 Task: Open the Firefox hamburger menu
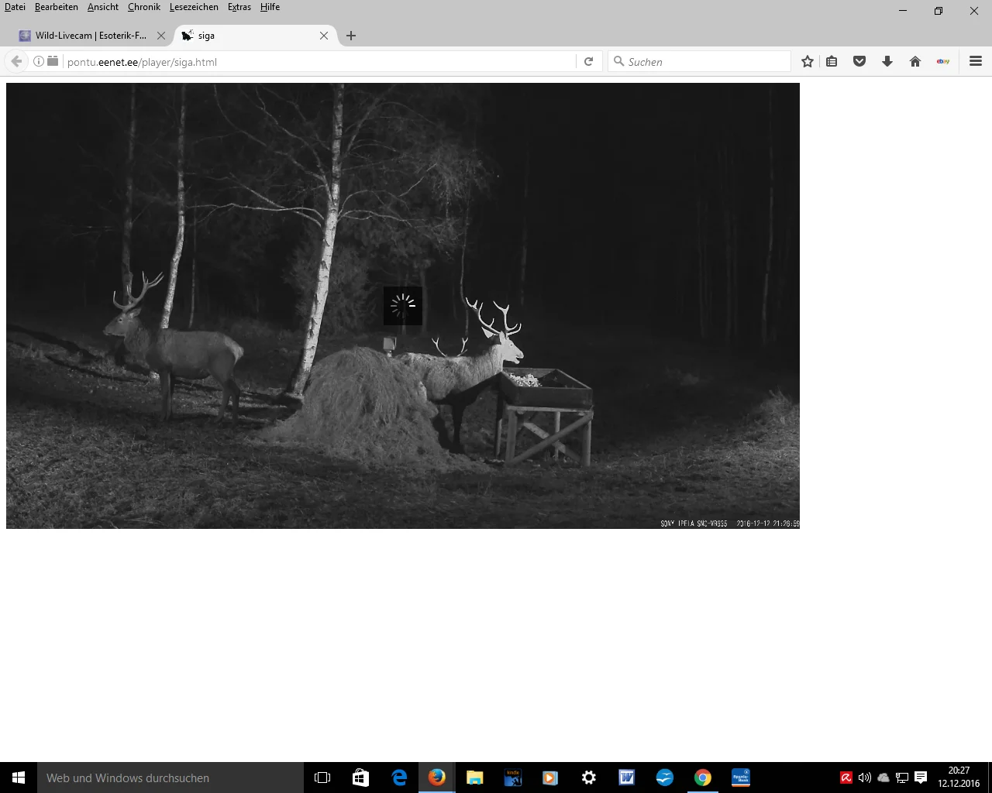(x=976, y=62)
